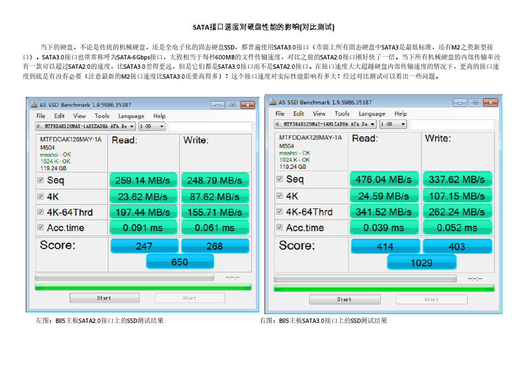
Task: Open View menu in right window
Action: (x=319, y=113)
